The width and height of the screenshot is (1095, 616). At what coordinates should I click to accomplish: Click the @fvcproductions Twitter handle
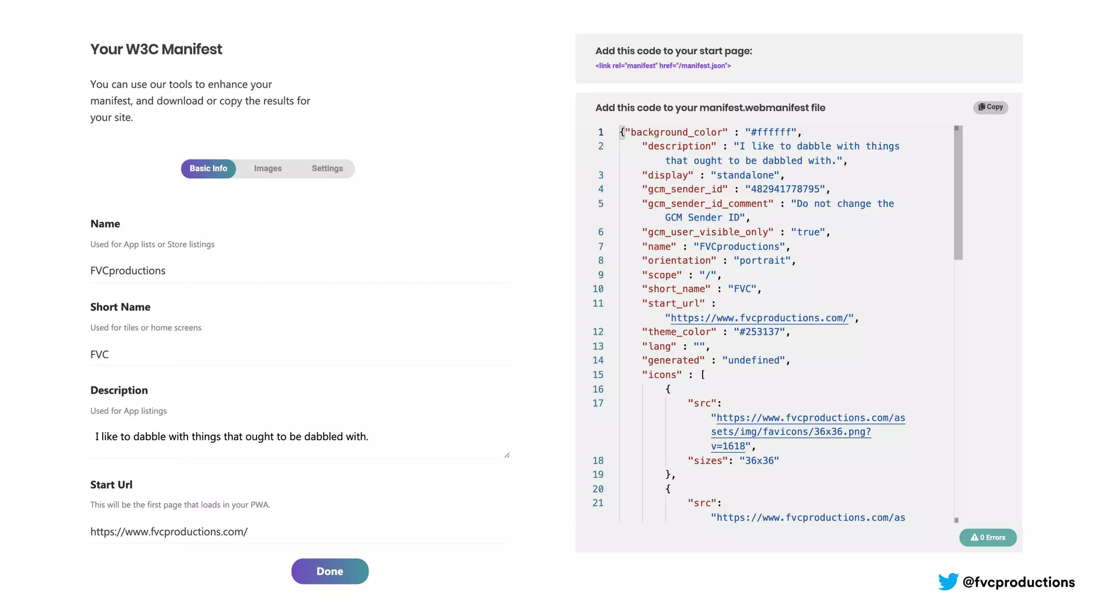[x=1018, y=582]
